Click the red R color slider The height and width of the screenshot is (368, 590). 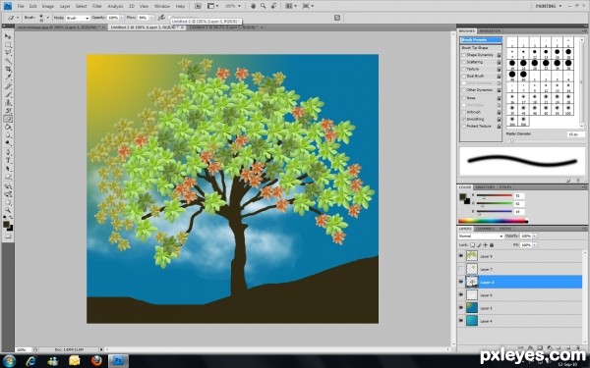pos(494,195)
